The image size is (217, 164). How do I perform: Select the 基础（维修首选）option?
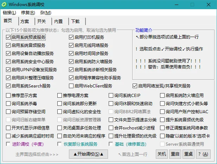pyautogui.click(x=111, y=144)
